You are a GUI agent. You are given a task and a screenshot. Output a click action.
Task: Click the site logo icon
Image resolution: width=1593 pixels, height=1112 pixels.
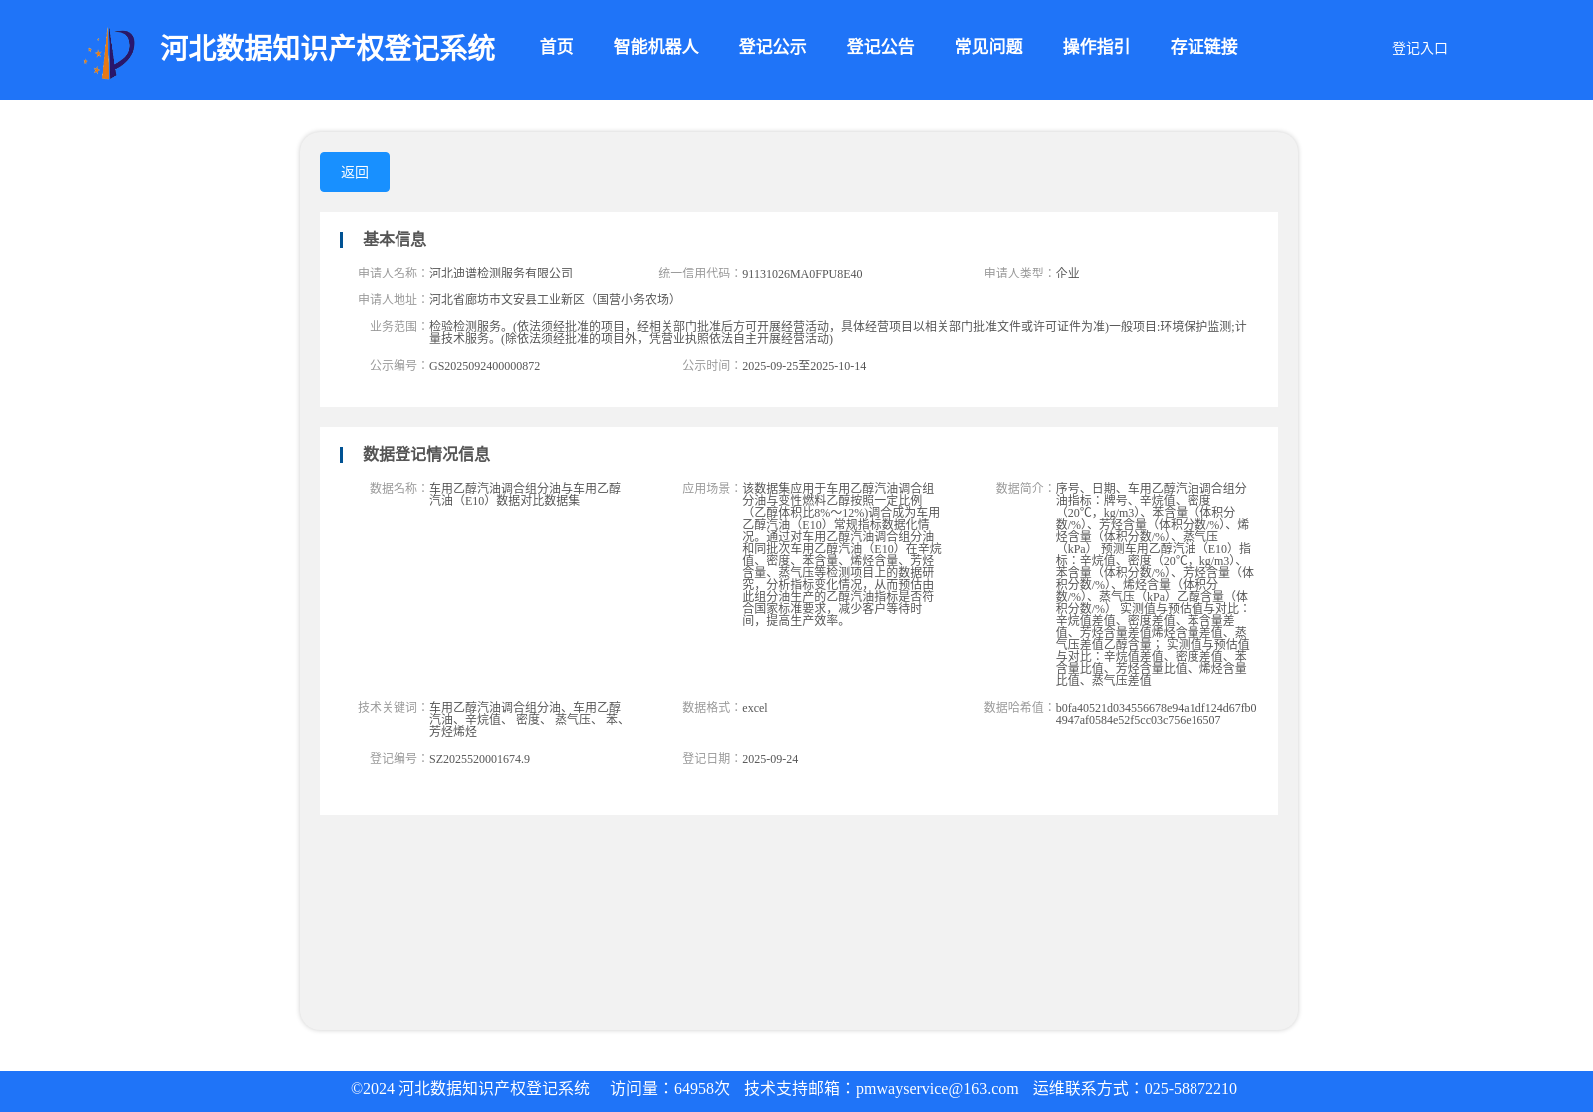[109, 53]
